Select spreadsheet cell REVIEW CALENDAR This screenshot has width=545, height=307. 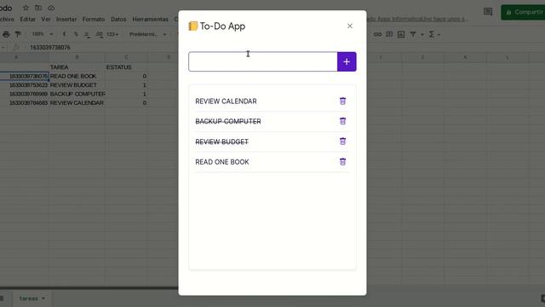[77, 103]
